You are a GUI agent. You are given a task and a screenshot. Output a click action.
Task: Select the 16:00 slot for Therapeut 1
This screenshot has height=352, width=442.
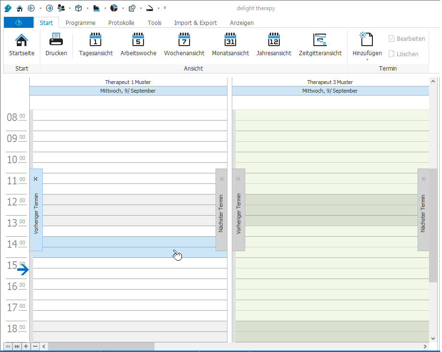130,284
